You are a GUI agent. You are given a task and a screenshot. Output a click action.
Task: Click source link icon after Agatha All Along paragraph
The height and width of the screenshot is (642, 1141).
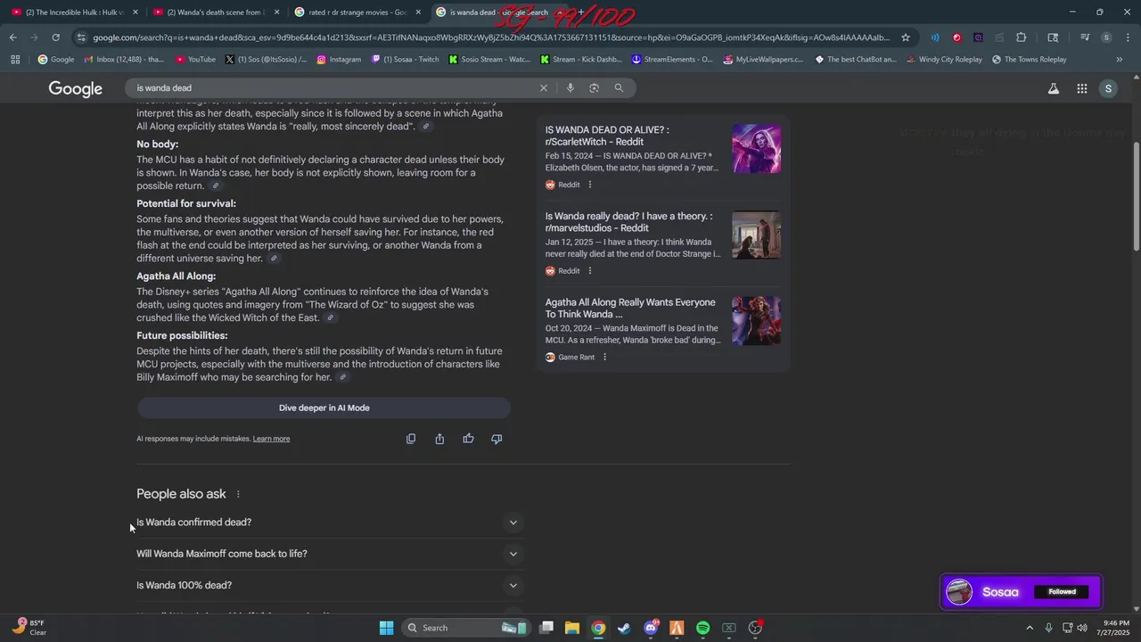[330, 318]
